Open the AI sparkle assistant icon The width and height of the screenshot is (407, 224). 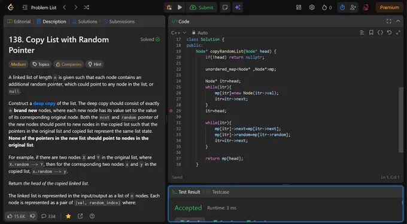(x=238, y=8)
